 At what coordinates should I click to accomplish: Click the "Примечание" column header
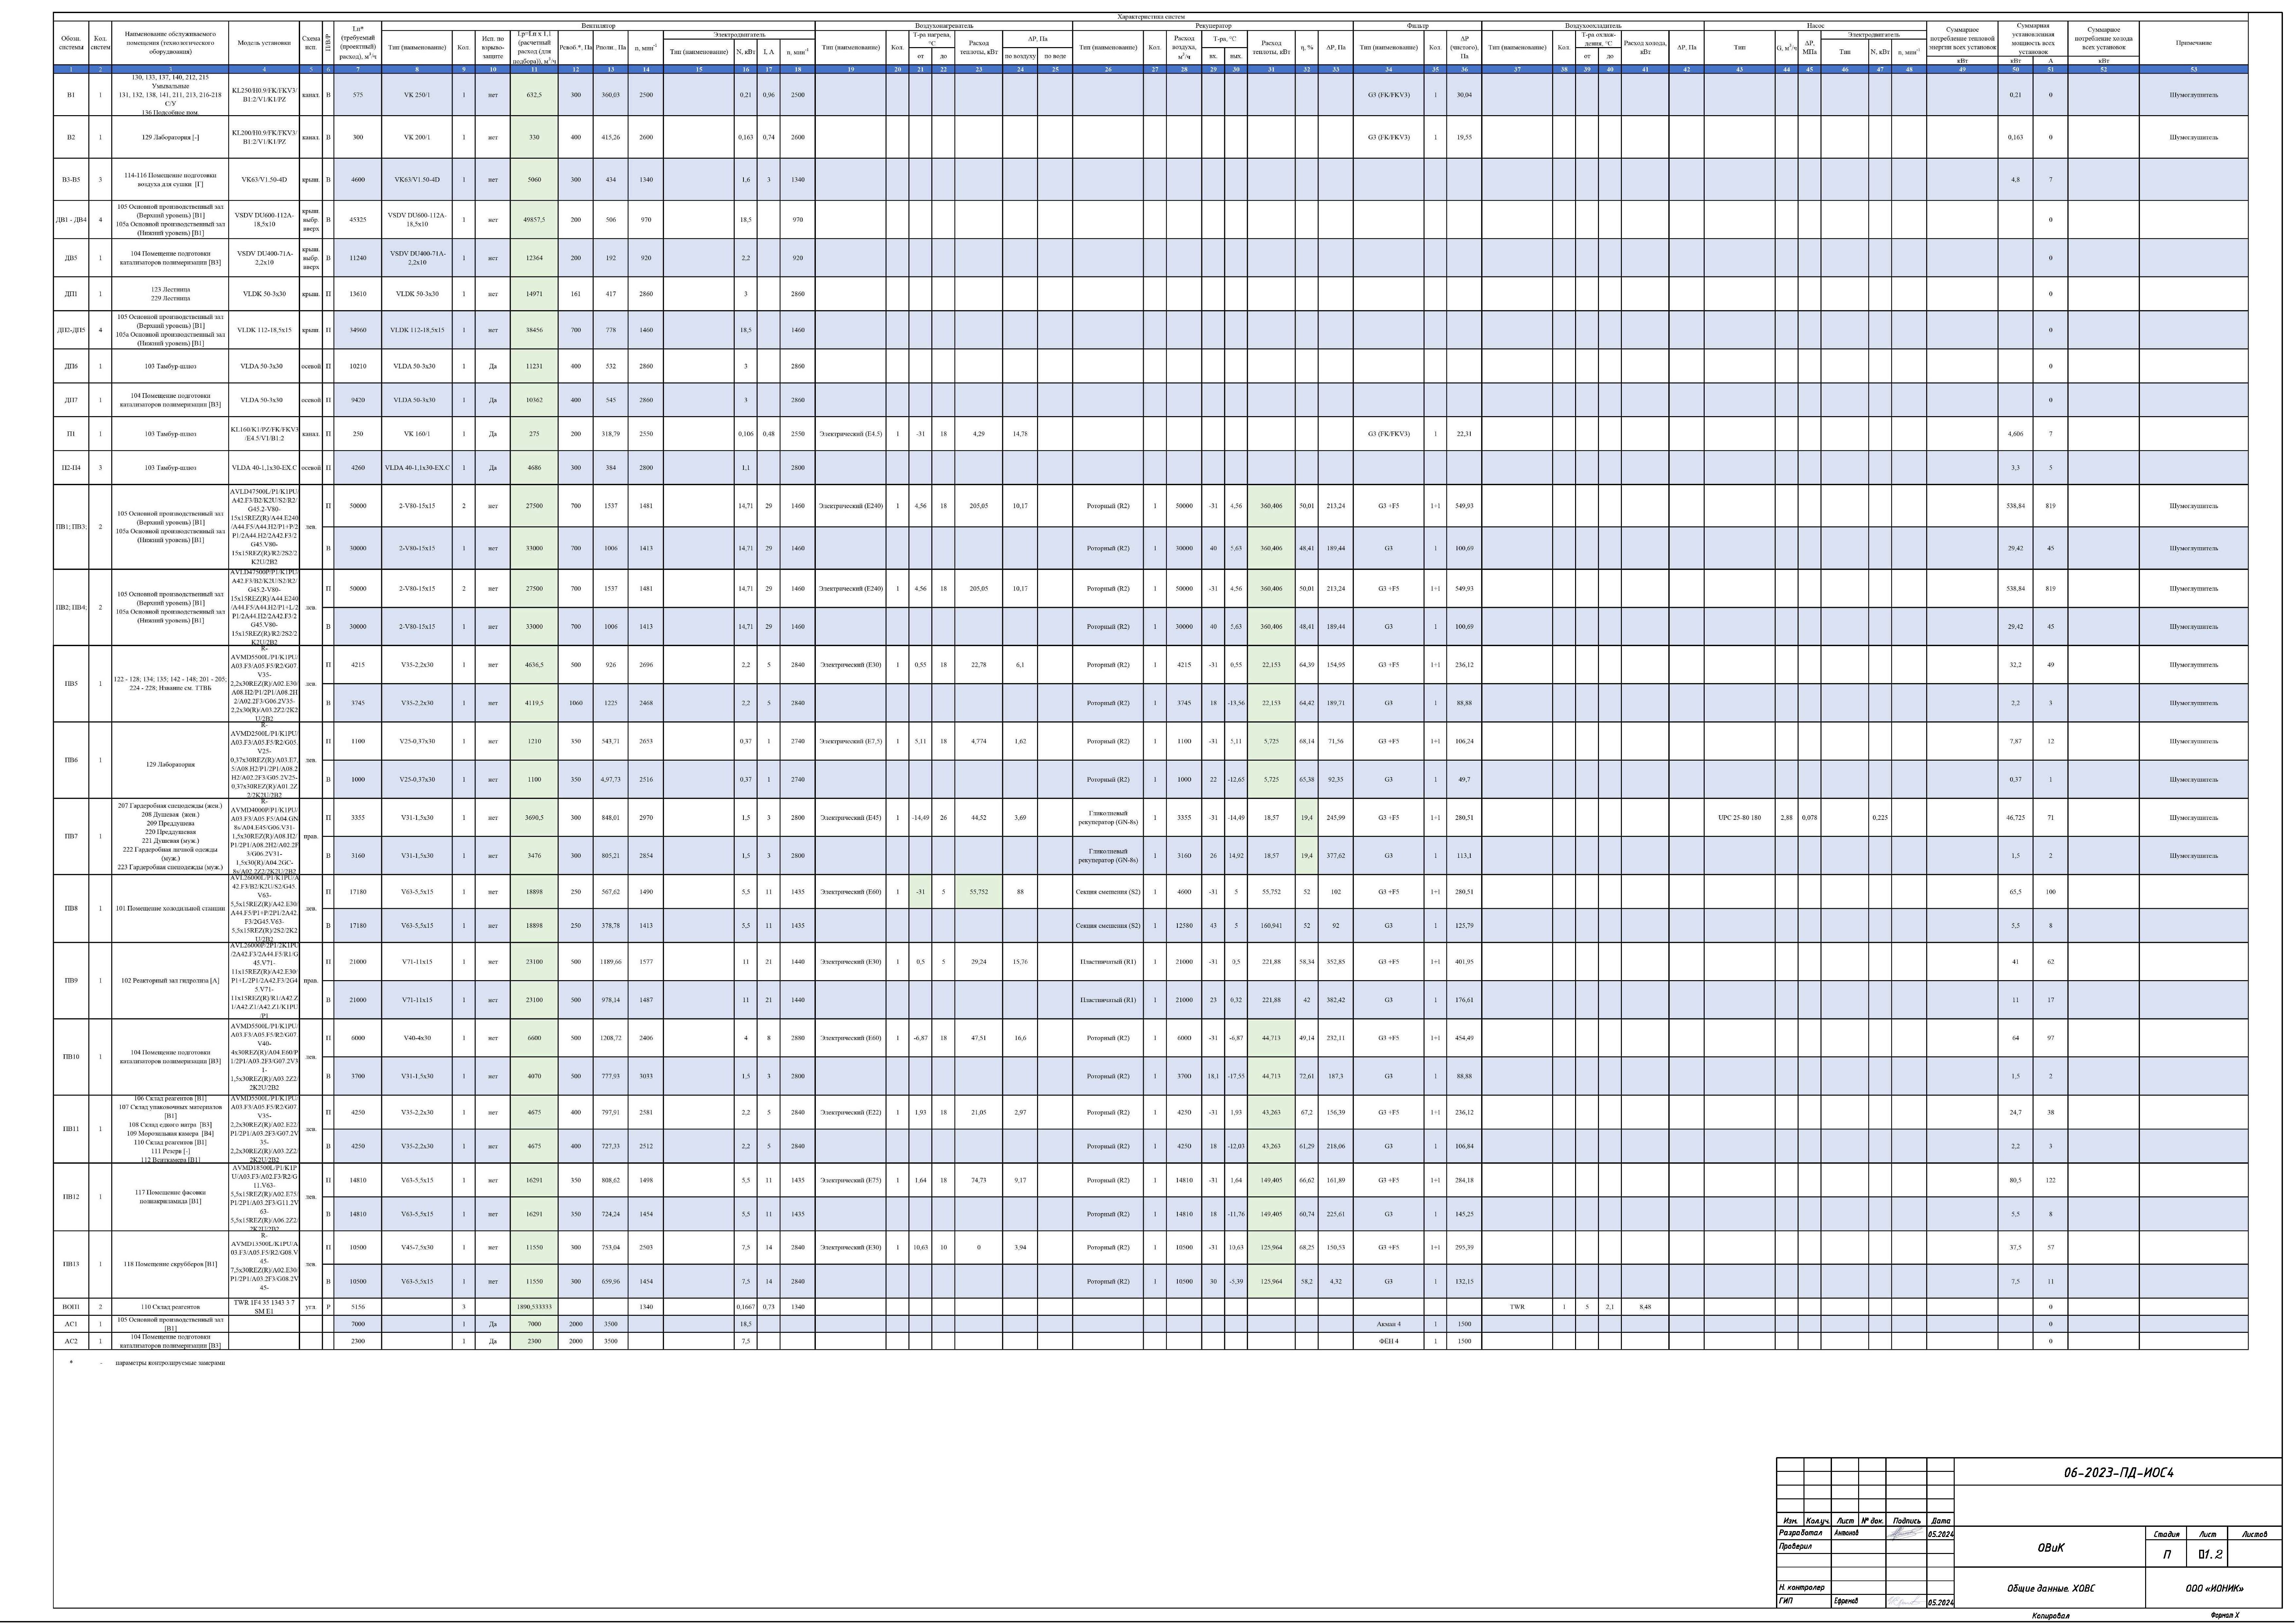[2193, 43]
